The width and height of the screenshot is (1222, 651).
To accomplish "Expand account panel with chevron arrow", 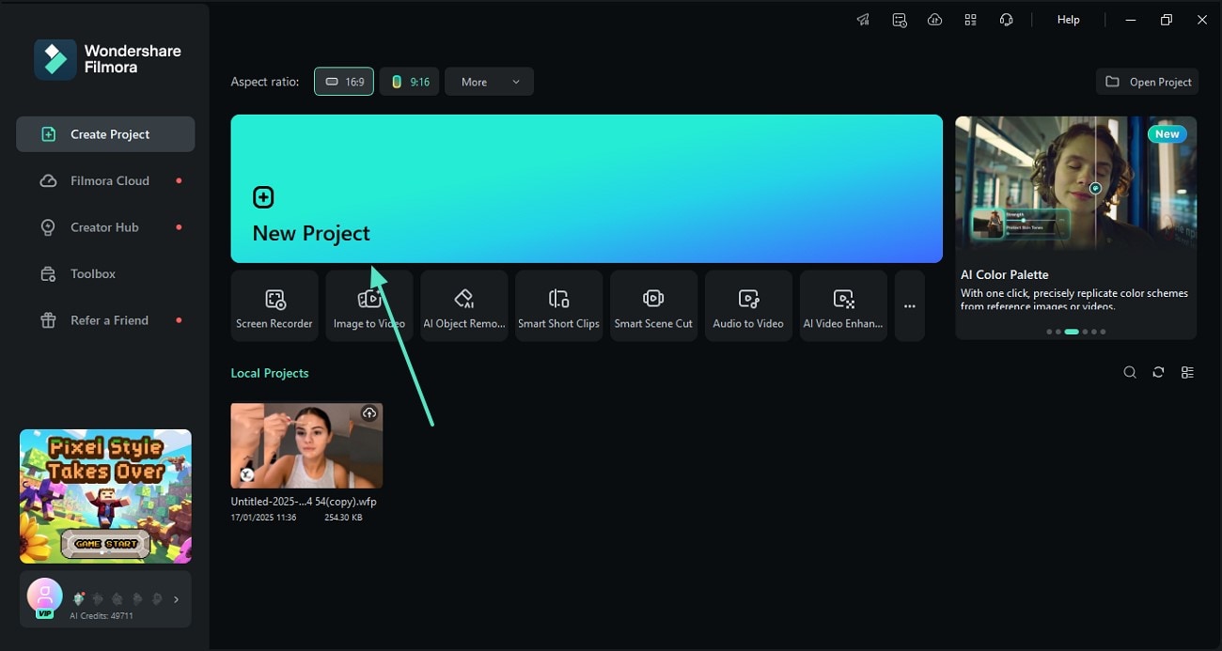I will [x=176, y=599].
